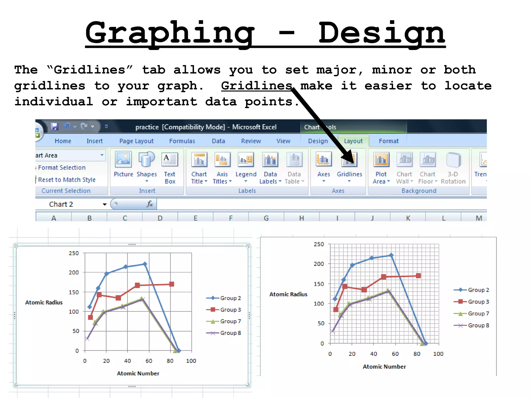
Task: Insert a Text Box
Action: coord(170,168)
